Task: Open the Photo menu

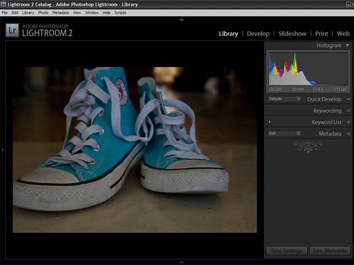Action: 43,12
